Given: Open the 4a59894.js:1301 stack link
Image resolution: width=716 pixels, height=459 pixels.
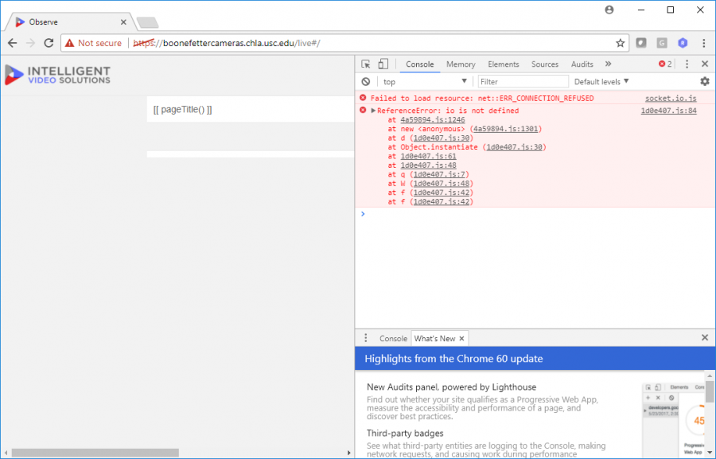Looking at the screenshot, I should 505,129.
